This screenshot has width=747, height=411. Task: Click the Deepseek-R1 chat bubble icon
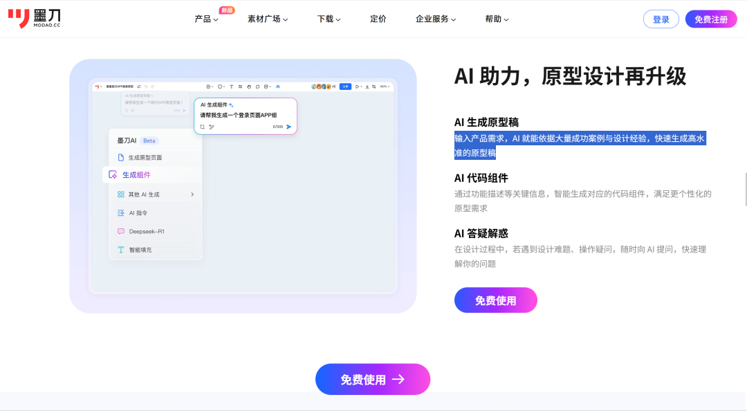[121, 231]
